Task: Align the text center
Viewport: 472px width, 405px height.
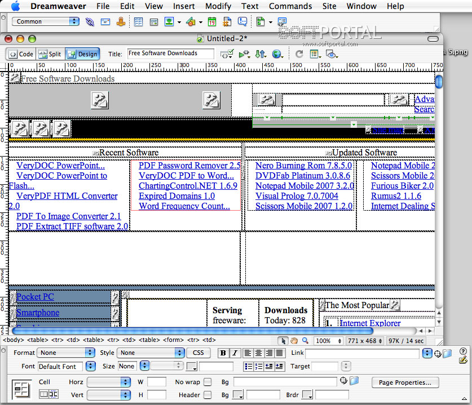Action: tap(258, 353)
